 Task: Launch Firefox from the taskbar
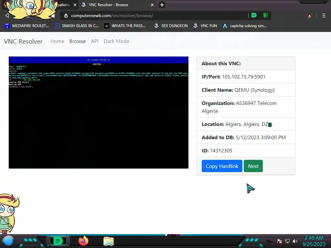point(83,241)
